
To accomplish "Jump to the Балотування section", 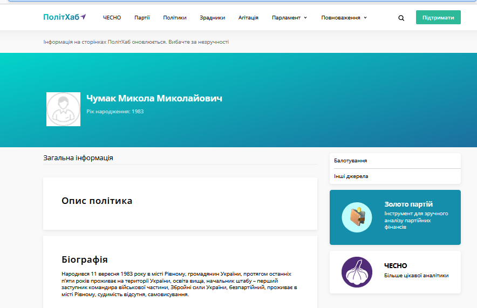I will click(351, 161).
